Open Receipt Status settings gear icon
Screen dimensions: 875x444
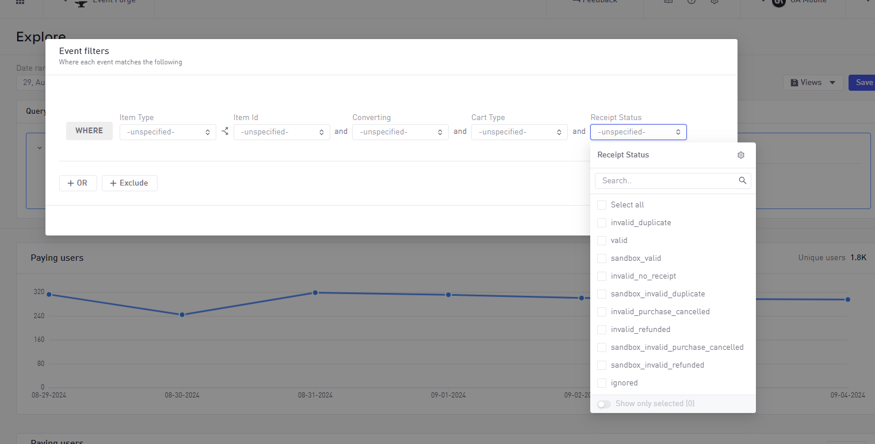pos(741,155)
